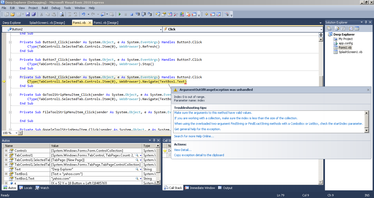
Task: Click the Find in Files toolbar icon
Action: [x=61, y=14]
